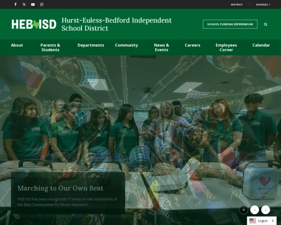
Task: Open the English language selector
Action: (261, 221)
